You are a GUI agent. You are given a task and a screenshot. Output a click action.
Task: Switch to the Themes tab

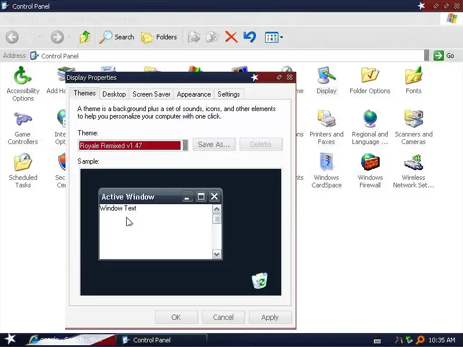(x=84, y=93)
